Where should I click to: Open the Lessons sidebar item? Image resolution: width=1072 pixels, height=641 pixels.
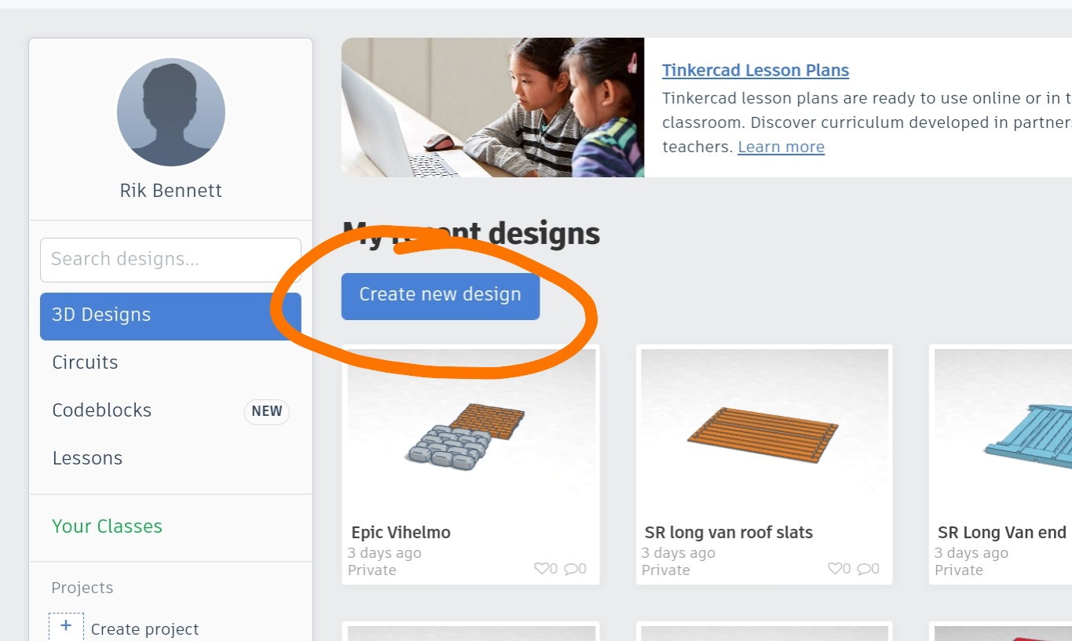pos(87,458)
